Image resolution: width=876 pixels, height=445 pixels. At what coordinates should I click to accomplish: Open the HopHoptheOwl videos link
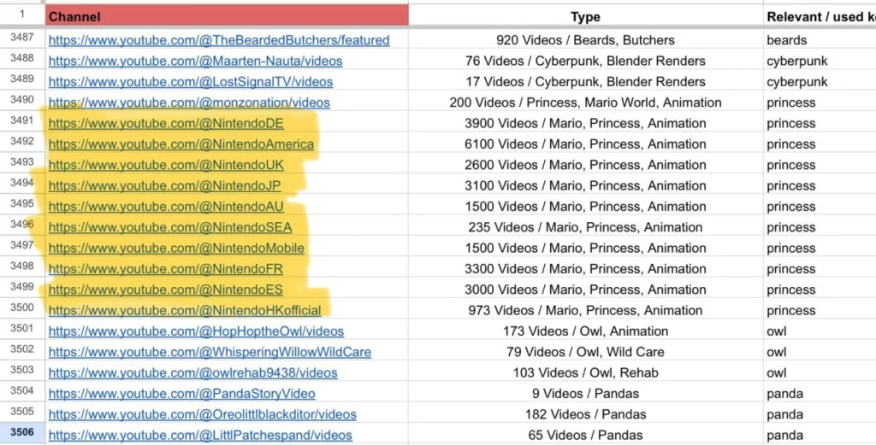pyautogui.click(x=196, y=331)
